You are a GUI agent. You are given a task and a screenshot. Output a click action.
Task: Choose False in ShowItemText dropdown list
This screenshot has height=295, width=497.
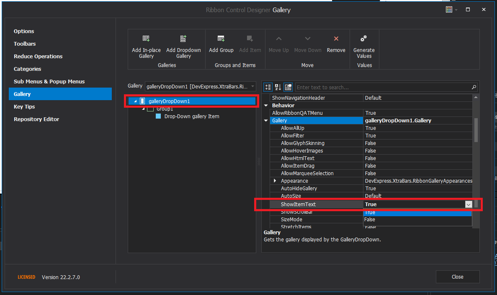(x=417, y=220)
